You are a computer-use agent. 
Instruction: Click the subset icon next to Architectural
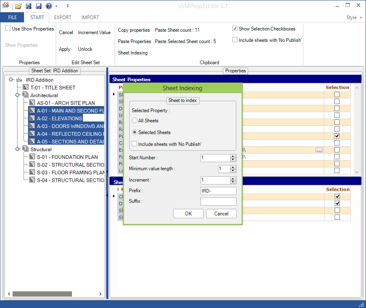tap(26, 95)
